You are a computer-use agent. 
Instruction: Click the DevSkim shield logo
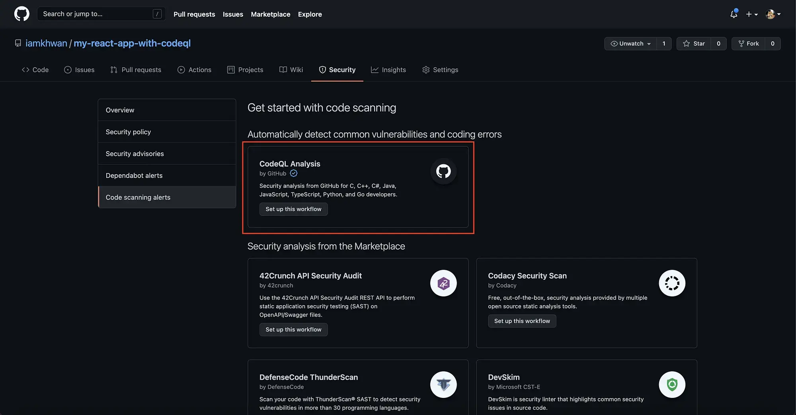(672, 385)
